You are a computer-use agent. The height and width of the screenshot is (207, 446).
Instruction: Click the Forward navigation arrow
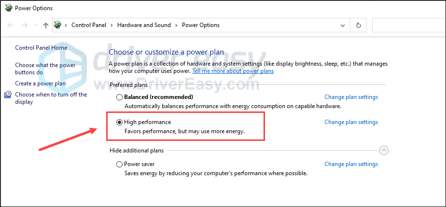25,25
